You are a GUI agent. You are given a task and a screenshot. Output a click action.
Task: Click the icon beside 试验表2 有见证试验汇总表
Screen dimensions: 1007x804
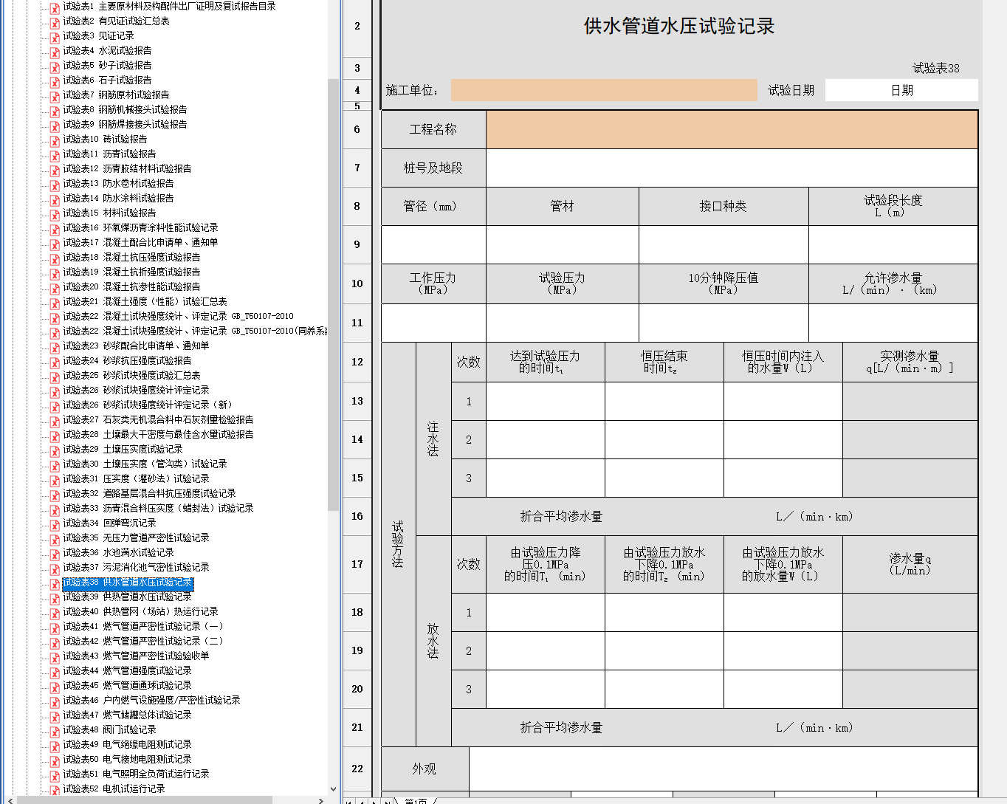55,22
